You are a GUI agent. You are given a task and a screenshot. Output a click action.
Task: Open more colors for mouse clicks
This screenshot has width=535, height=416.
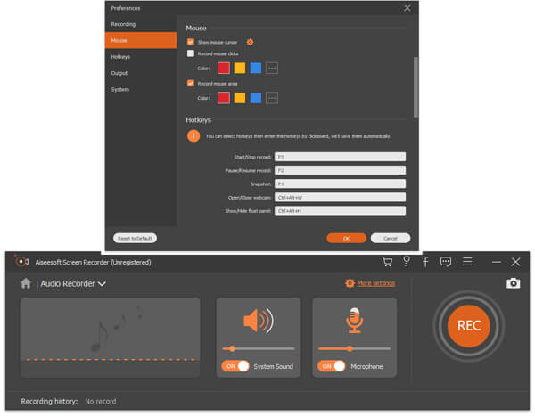click(x=272, y=69)
